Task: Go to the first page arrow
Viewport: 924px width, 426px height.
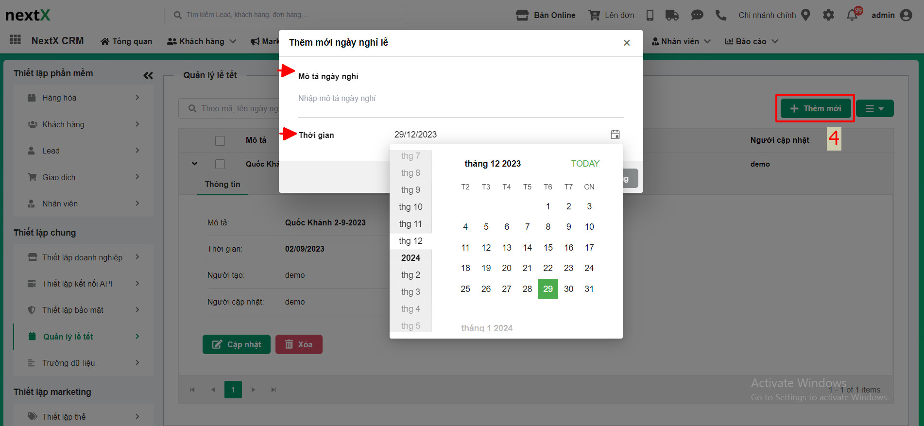Action: coord(192,390)
